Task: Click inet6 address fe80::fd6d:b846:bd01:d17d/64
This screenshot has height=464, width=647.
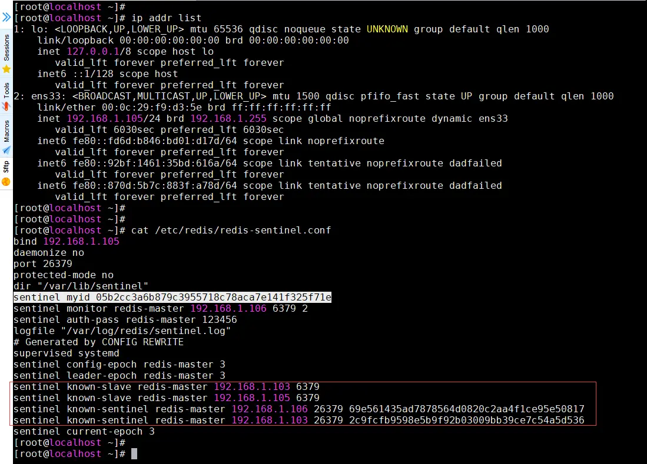Action: tap(155, 141)
